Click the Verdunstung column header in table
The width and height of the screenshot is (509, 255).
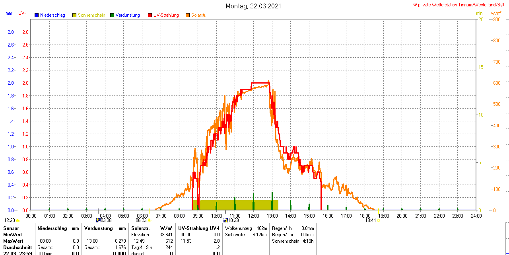coord(99,228)
